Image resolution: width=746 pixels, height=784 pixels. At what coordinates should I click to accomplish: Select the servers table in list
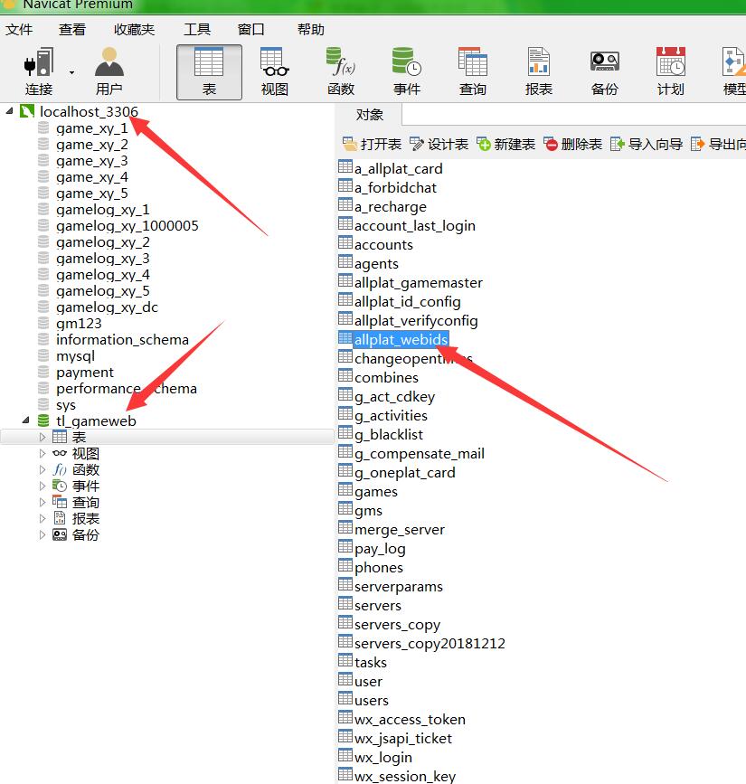click(377, 606)
